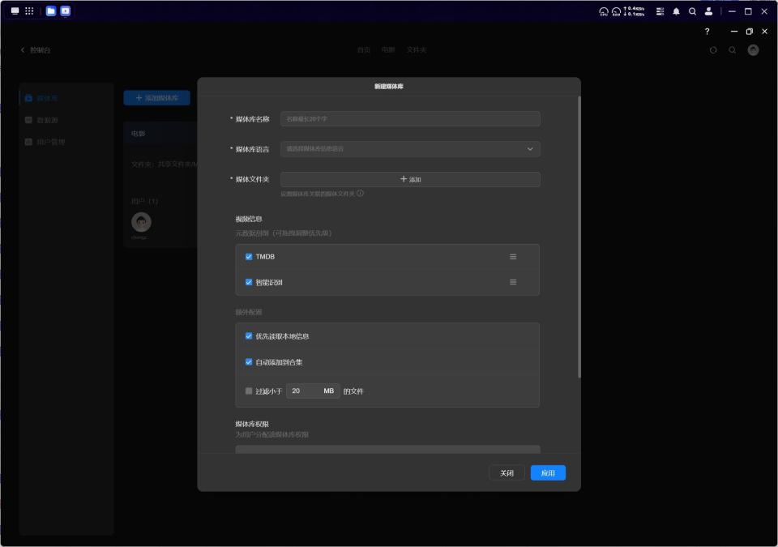
Task: Click the blue 应用 button
Action: click(548, 473)
